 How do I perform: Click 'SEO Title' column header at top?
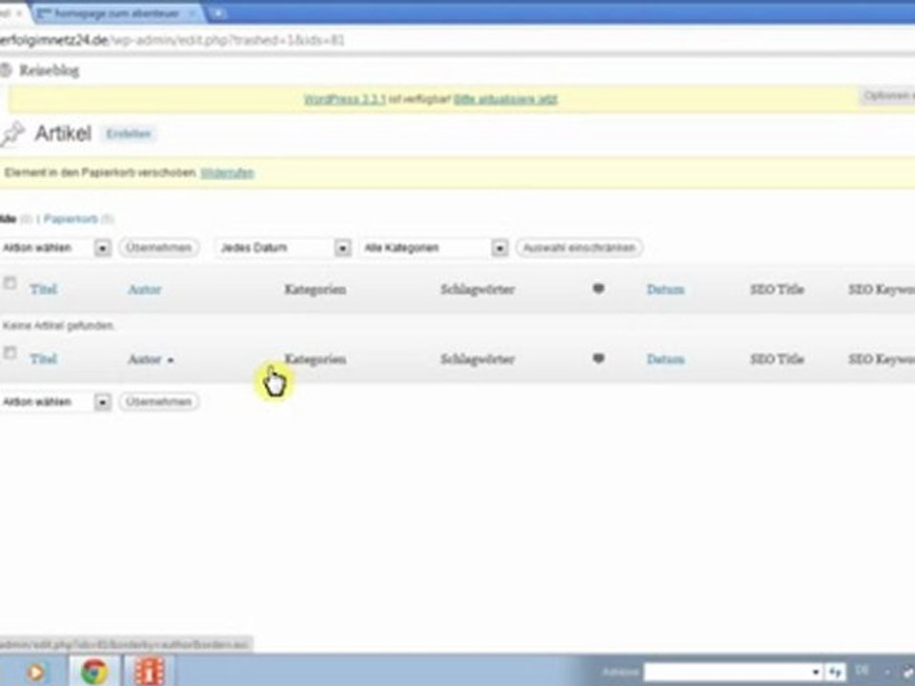(x=777, y=290)
